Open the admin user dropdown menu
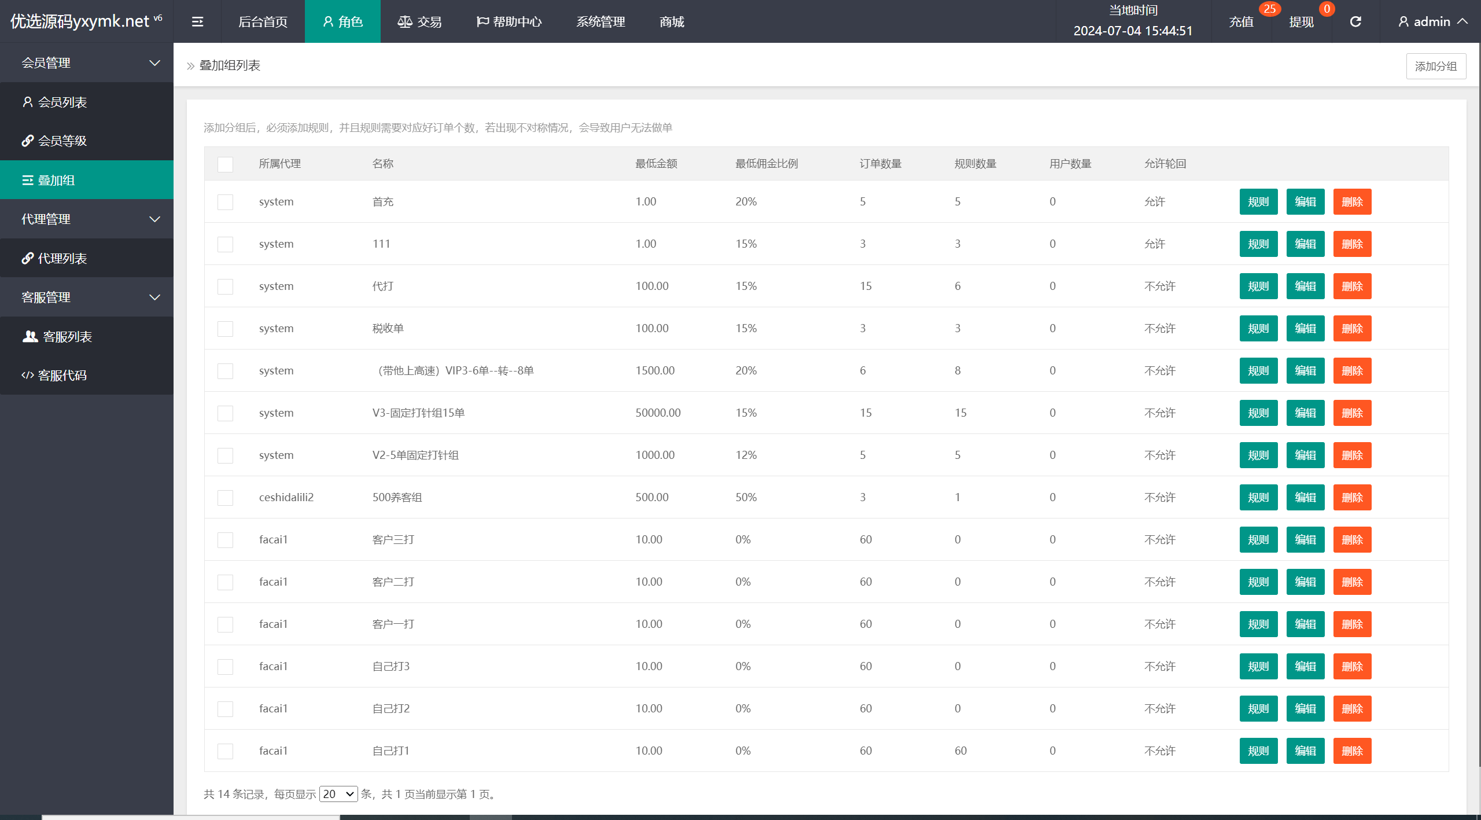The image size is (1481, 820). pos(1432,21)
